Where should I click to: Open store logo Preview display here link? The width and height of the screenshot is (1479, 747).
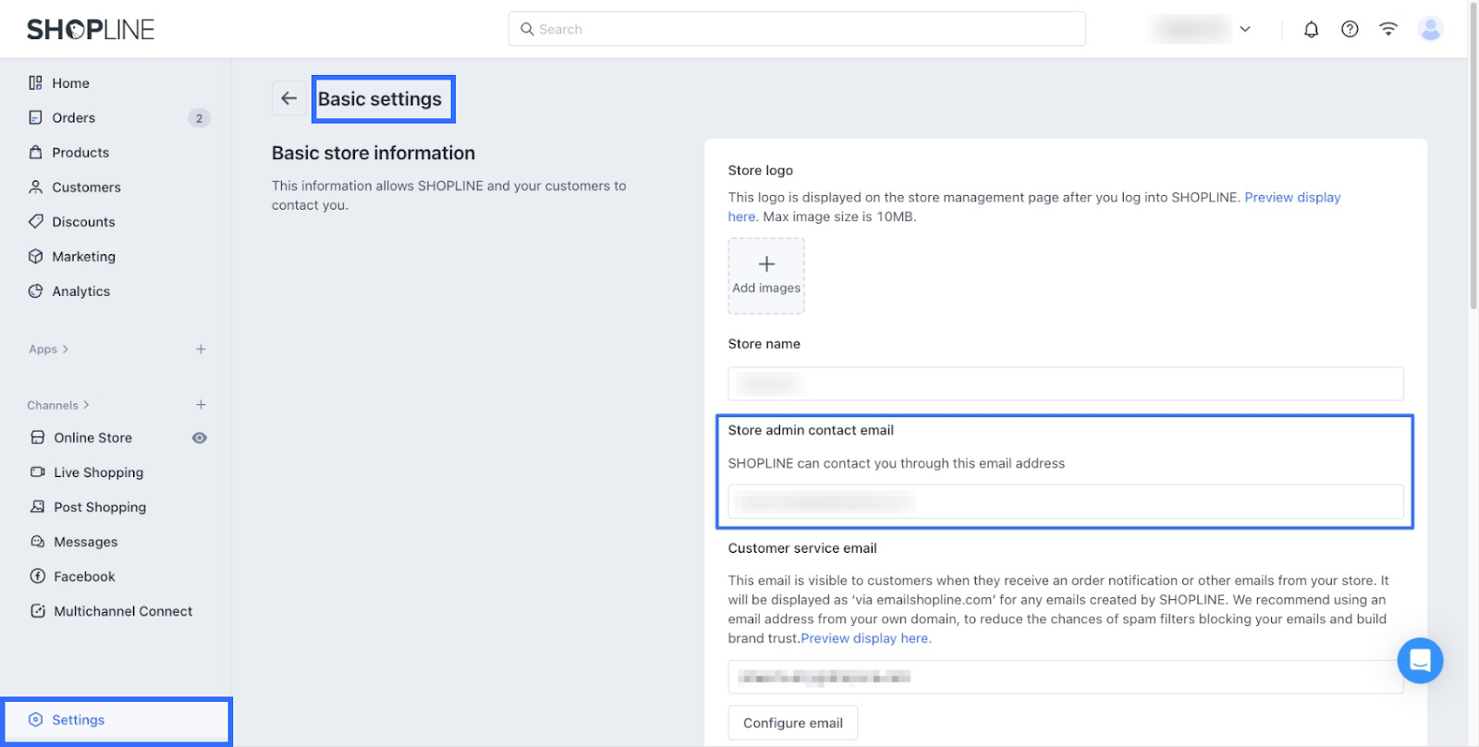pyautogui.click(x=1292, y=197)
